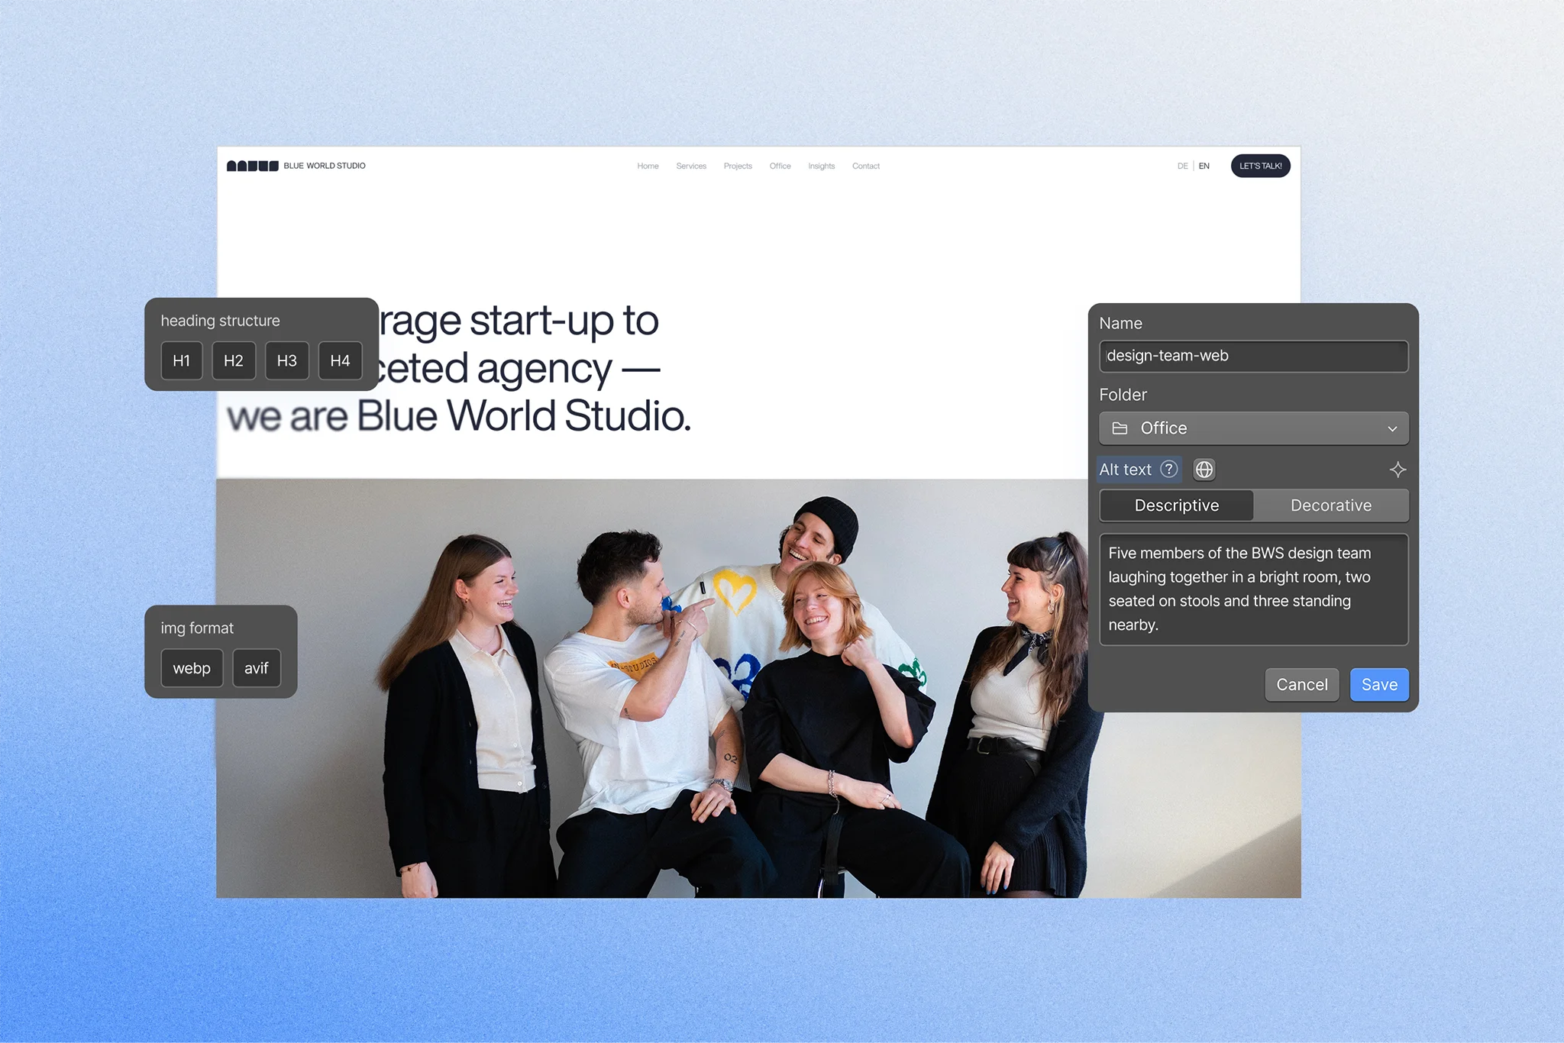Image resolution: width=1564 pixels, height=1043 pixels.
Task: Switch alt text mode to Decorative
Action: (1331, 505)
